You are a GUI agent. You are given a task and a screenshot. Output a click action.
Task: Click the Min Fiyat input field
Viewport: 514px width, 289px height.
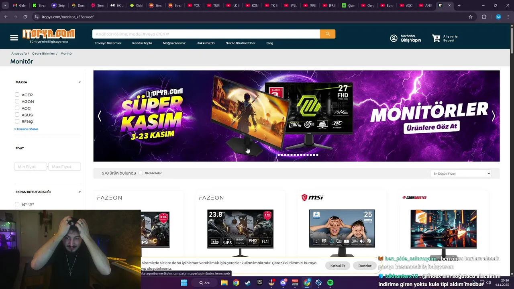[31, 167]
